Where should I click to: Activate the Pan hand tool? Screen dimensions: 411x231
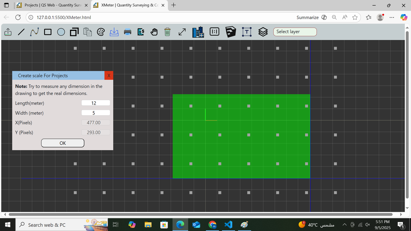[x=154, y=32]
